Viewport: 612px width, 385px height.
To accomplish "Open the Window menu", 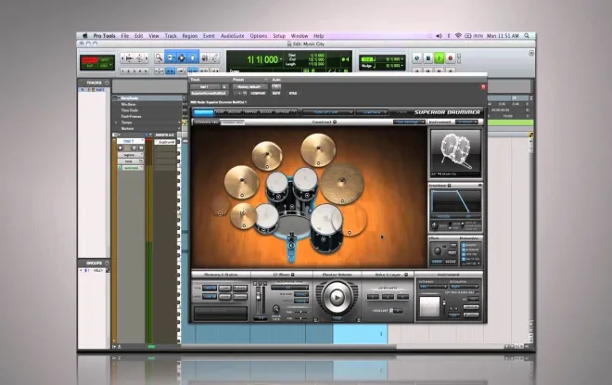I will coord(300,35).
